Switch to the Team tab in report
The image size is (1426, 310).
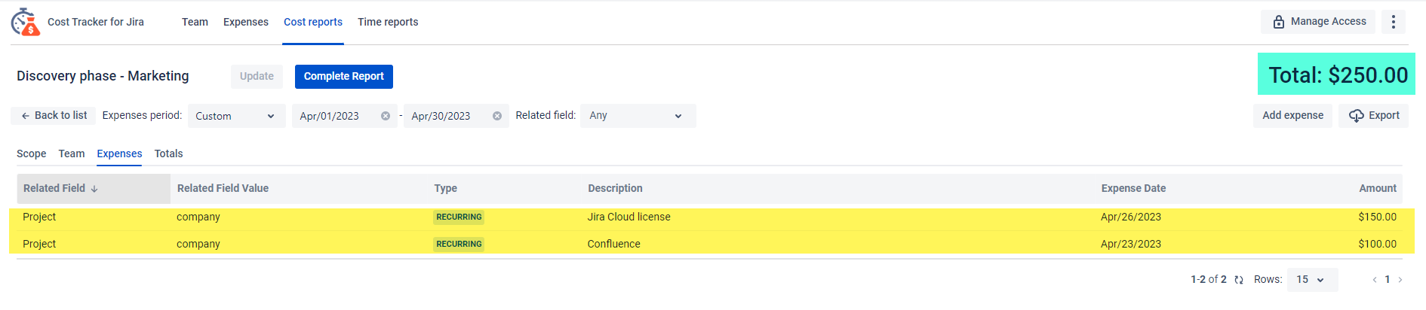72,153
